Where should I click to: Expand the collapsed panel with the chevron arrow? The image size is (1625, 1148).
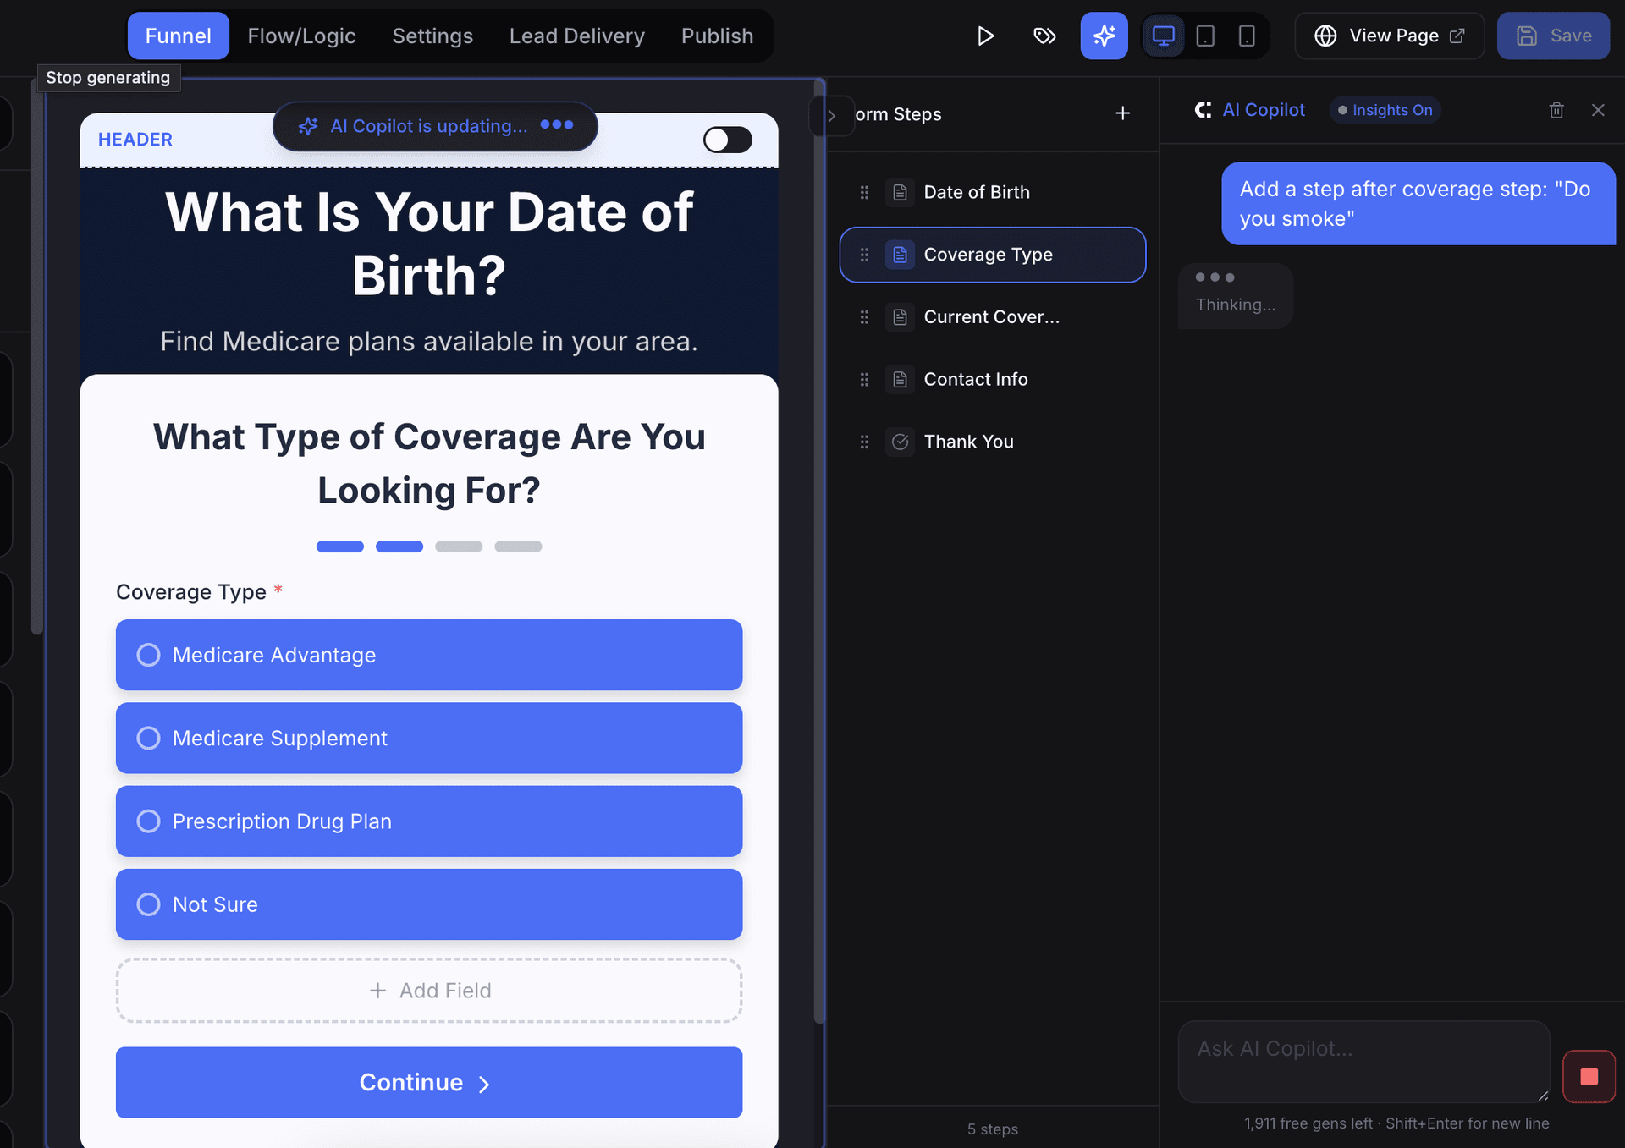(x=833, y=115)
